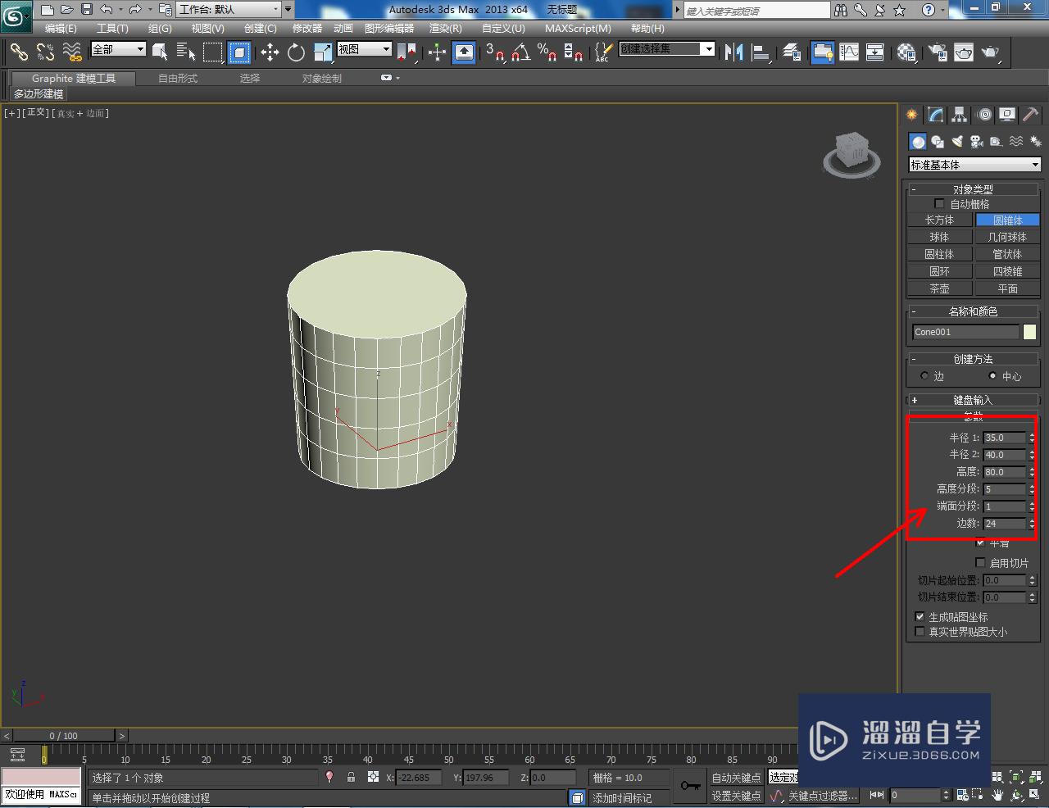
Task: Select the Helpers category icon
Action: (x=996, y=142)
